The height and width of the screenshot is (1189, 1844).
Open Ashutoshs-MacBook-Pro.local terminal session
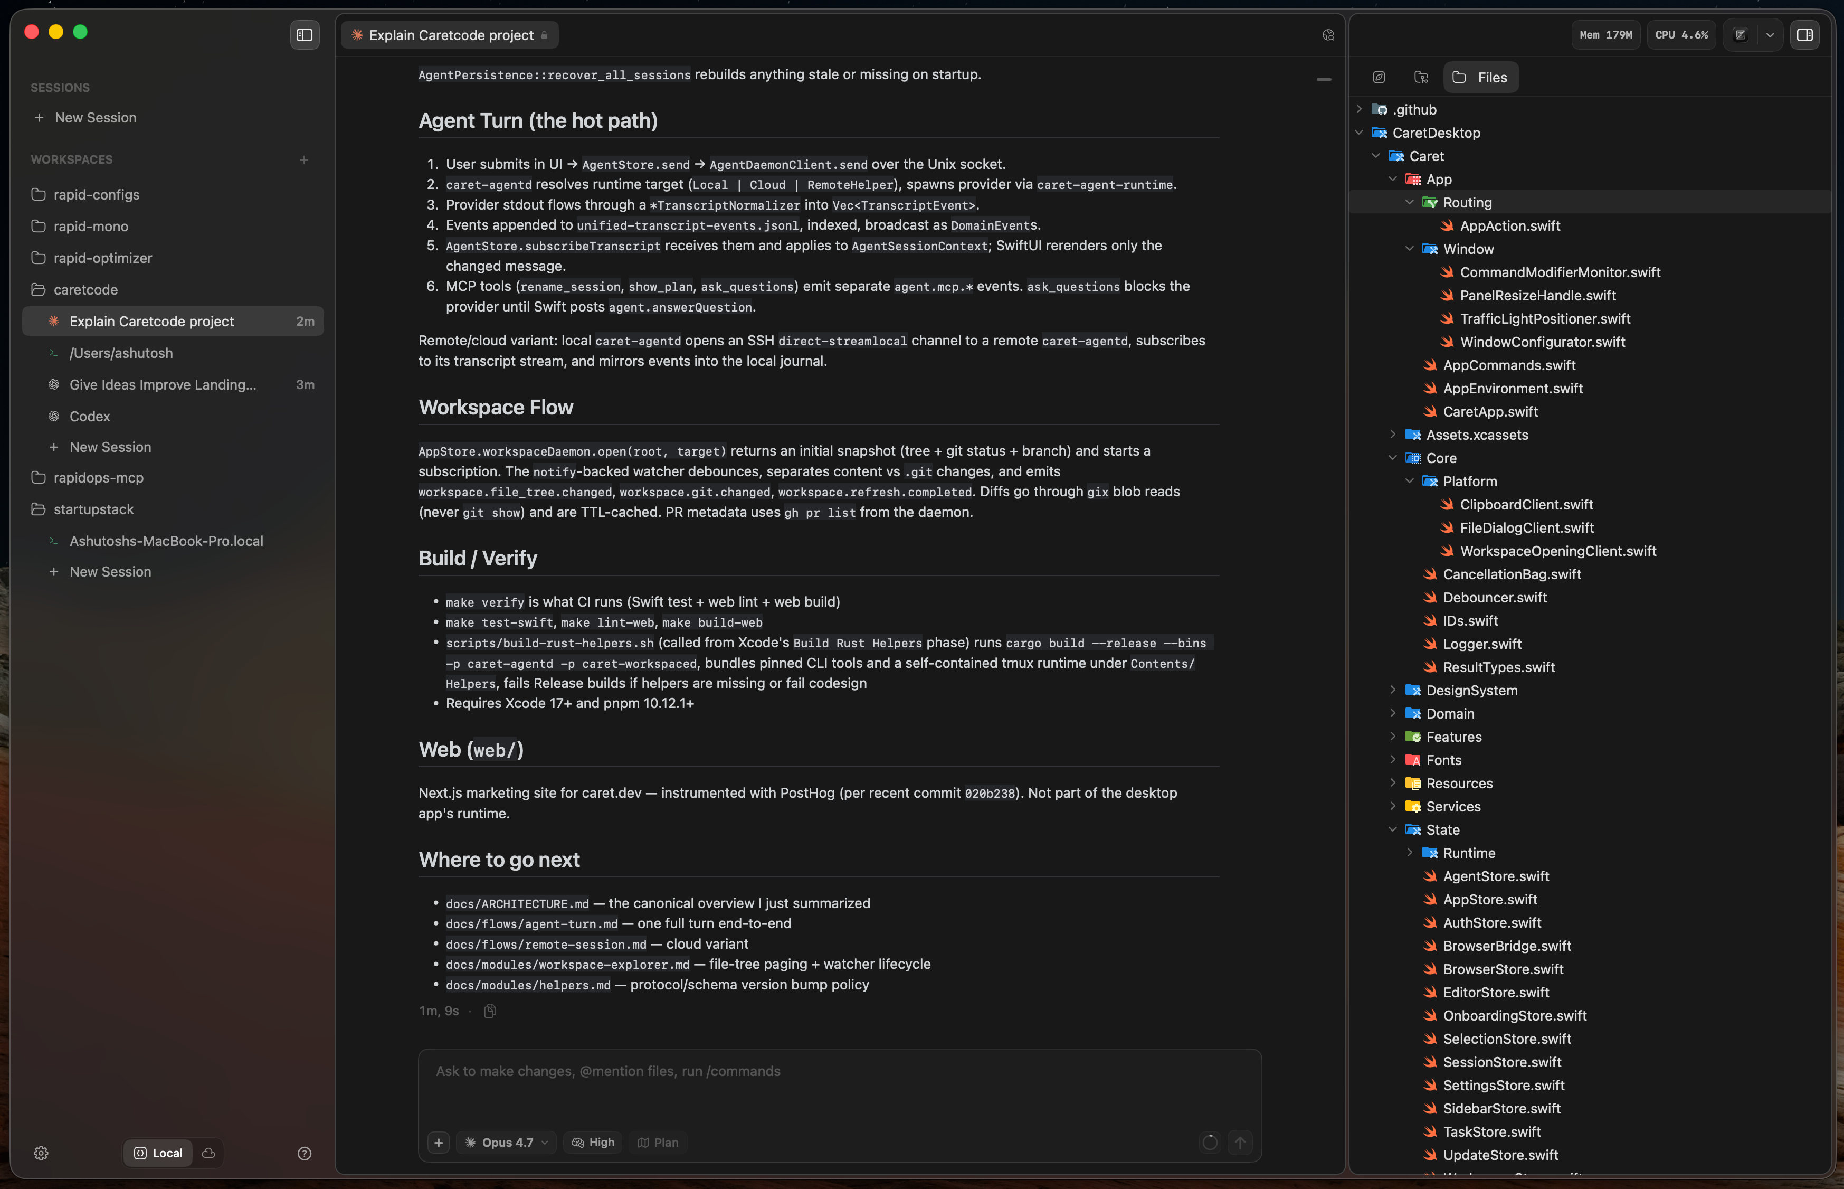166,541
